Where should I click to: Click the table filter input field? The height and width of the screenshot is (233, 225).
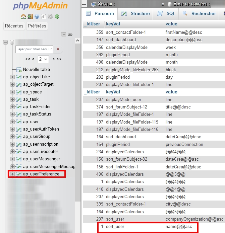coord(34,49)
